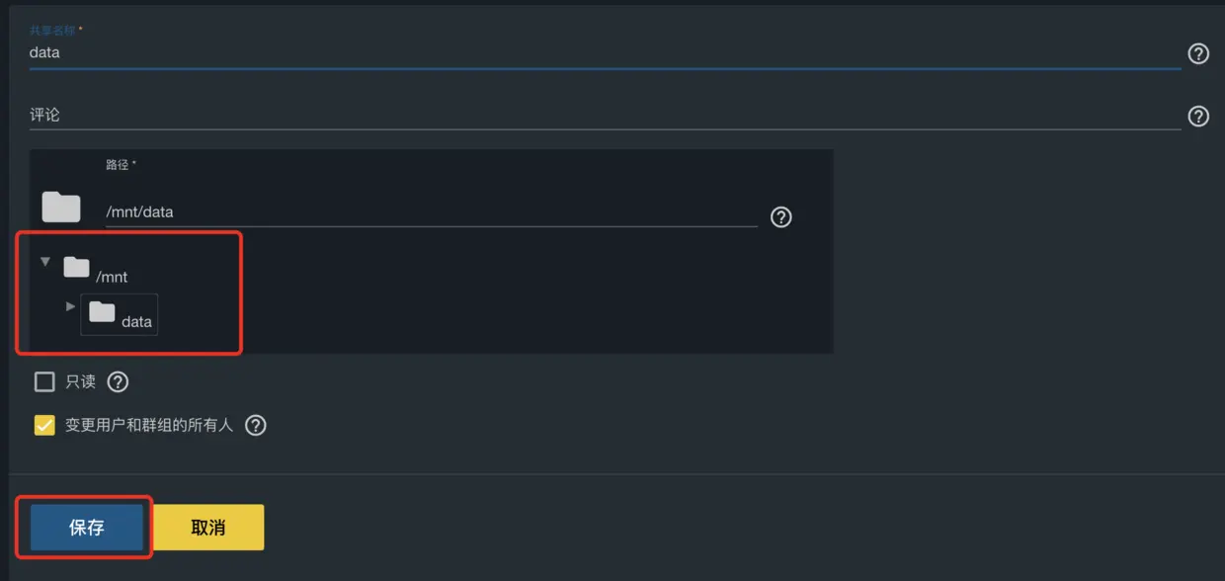This screenshot has height=581, width=1225.
Task: Open help for the 评论 field
Action: (1197, 116)
